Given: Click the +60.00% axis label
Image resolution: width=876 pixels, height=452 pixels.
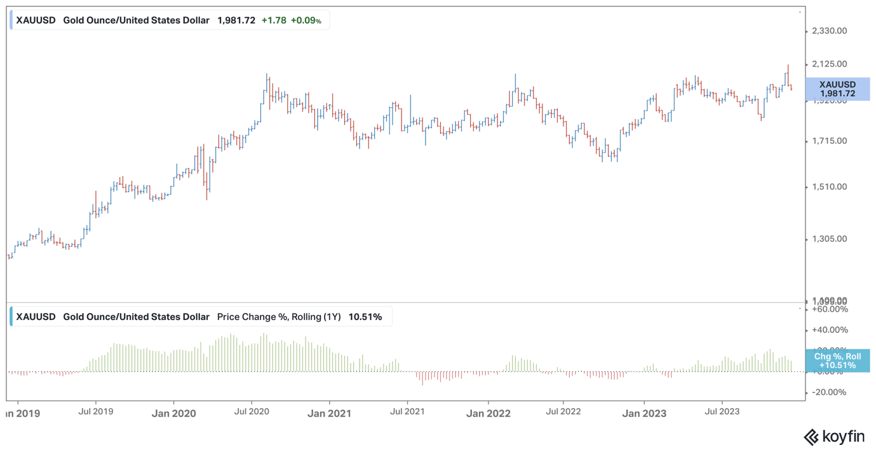Looking at the screenshot, I should [x=830, y=309].
